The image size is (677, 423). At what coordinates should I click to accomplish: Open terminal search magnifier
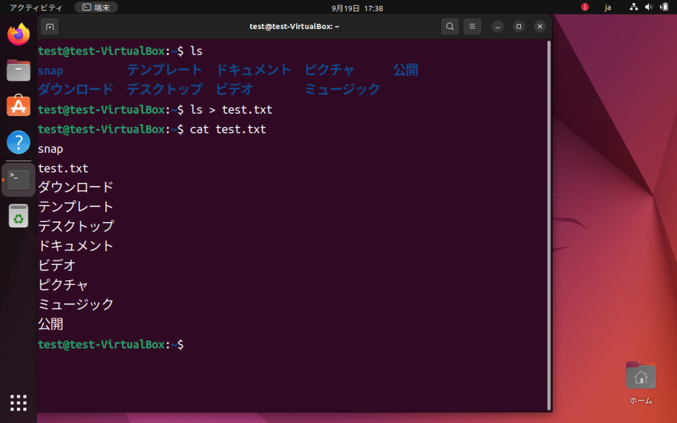(450, 26)
